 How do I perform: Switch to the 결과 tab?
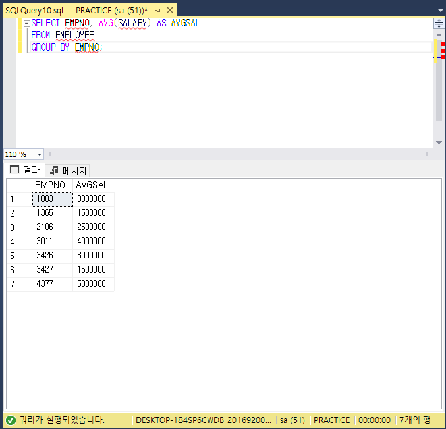click(x=25, y=170)
